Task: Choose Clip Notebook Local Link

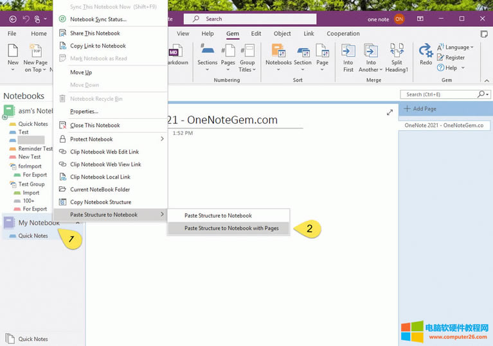Action: pos(111,177)
